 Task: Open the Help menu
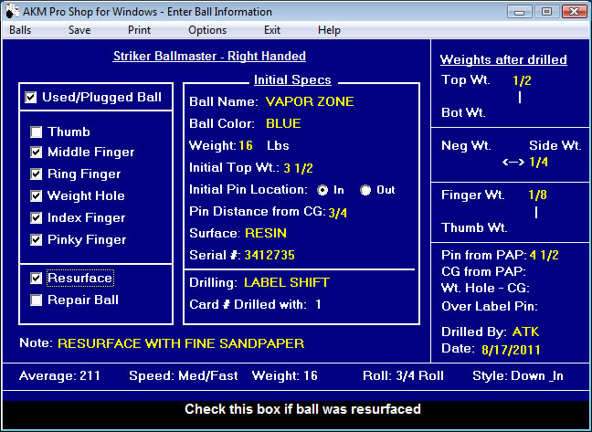coord(329,30)
